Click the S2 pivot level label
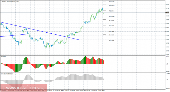This screenshot has width=170, height=92. pyautogui.click(x=112, y=26)
